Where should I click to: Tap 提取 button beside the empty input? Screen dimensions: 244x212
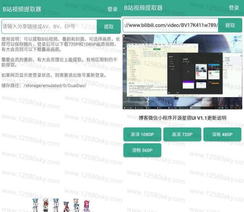coord(109,27)
